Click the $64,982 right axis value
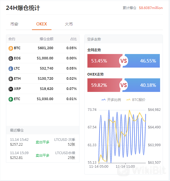Viewport: 170px width, 181px height. click(154, 110)
